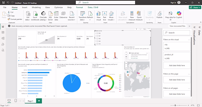
Task: Switch to the Insert ribbon tab
Action: [x=25, y=7]
